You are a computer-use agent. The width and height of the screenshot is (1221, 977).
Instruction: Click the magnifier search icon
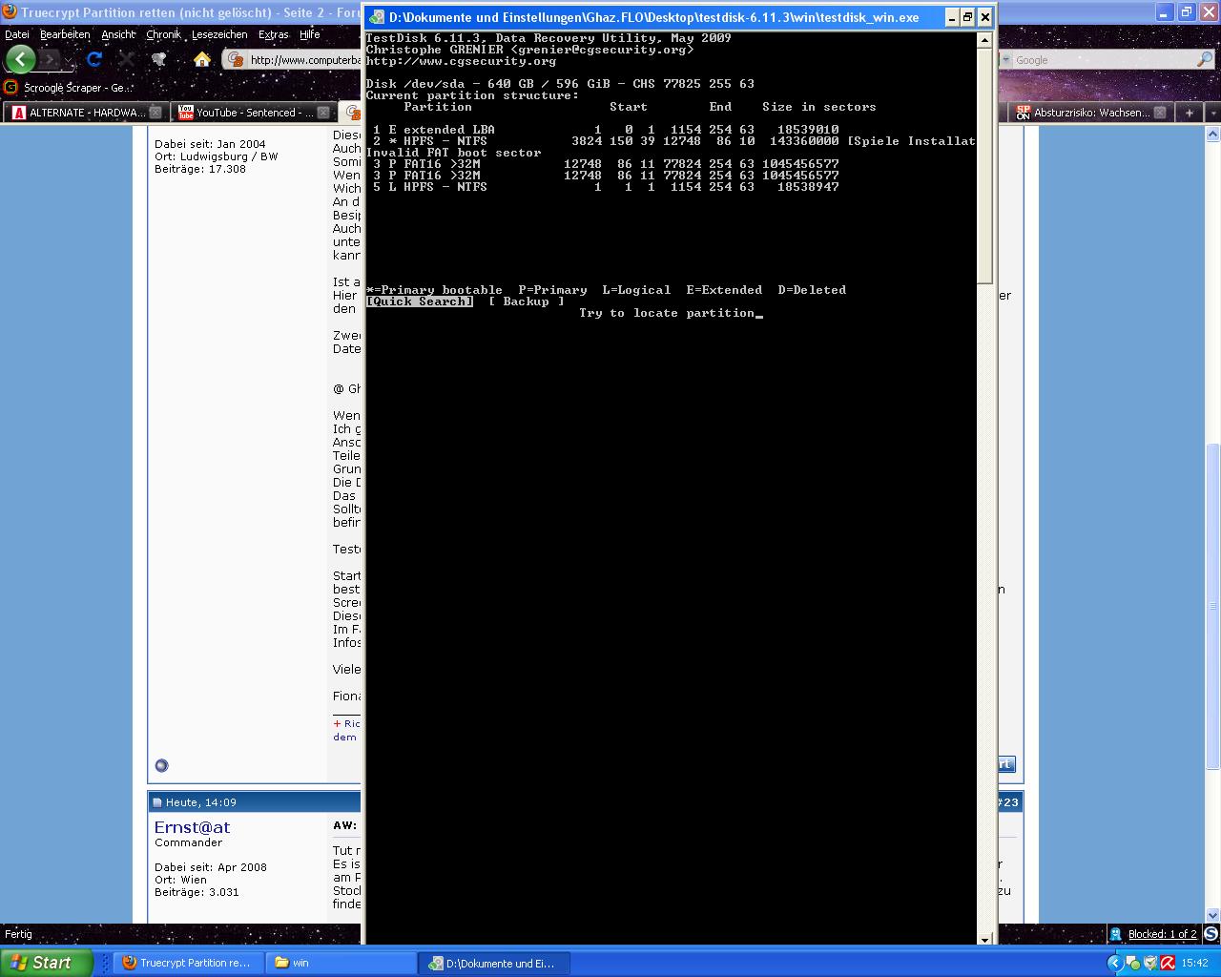click(1205, 59)
